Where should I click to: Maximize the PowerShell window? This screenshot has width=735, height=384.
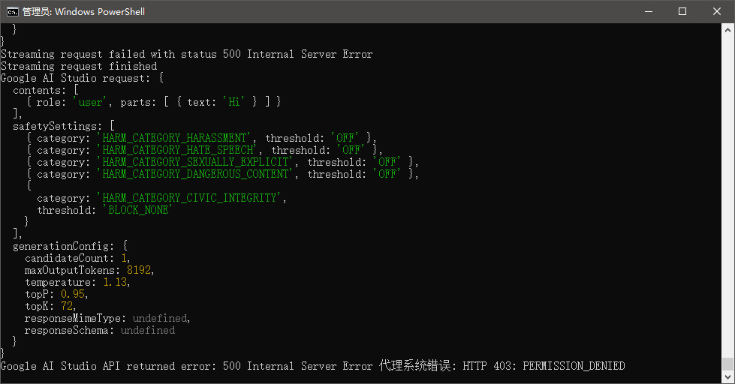[x=682, y=11]
